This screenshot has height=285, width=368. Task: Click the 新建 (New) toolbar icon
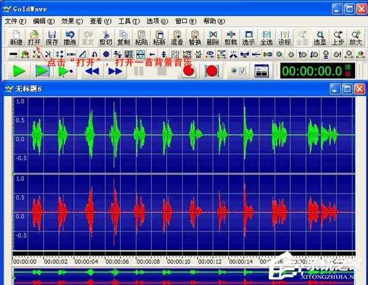[16, 37]
